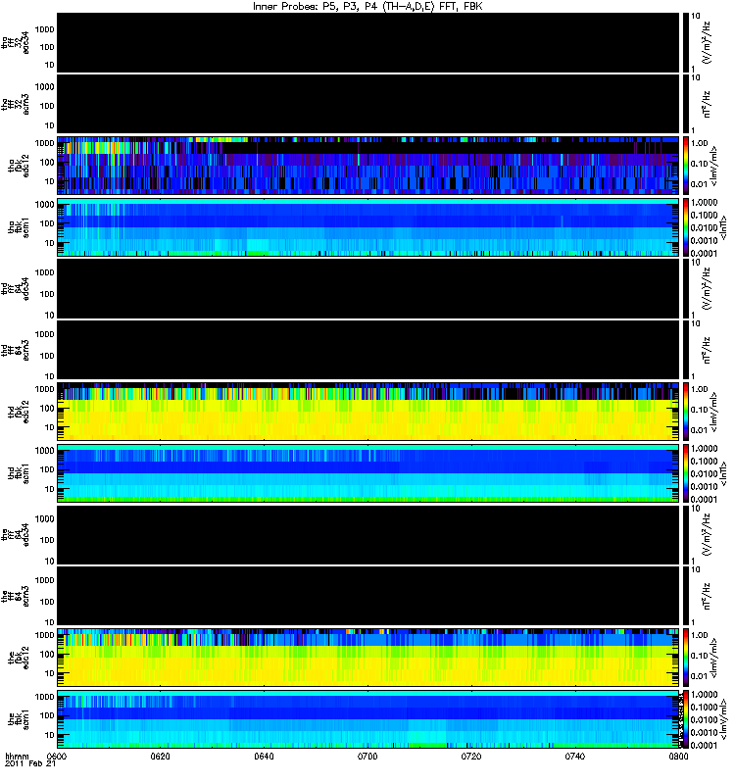Viewport: 735px width, 784px height.
Task: Click color bar beside thd fbk scm1
Action: coord(687,472)
